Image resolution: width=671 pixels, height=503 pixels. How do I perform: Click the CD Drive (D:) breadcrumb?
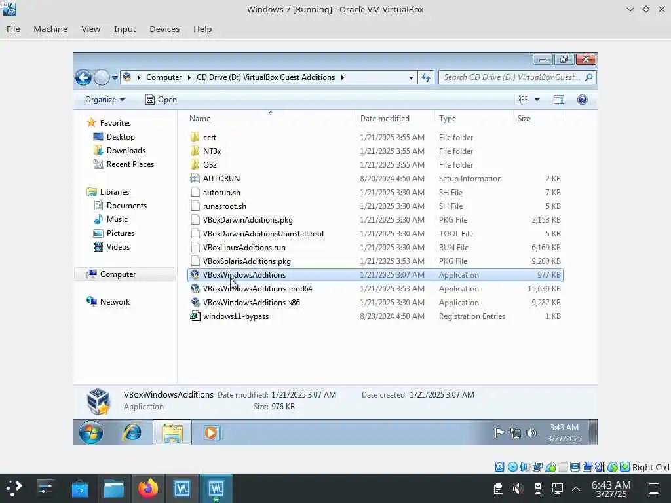click(x=265, y=77)
